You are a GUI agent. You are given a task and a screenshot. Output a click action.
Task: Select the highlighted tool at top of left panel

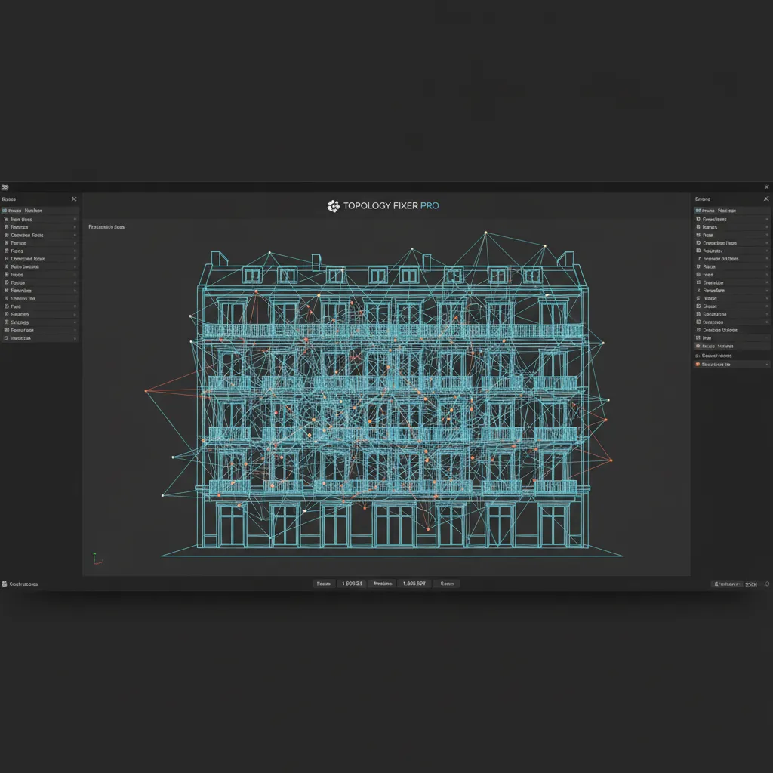38,211
